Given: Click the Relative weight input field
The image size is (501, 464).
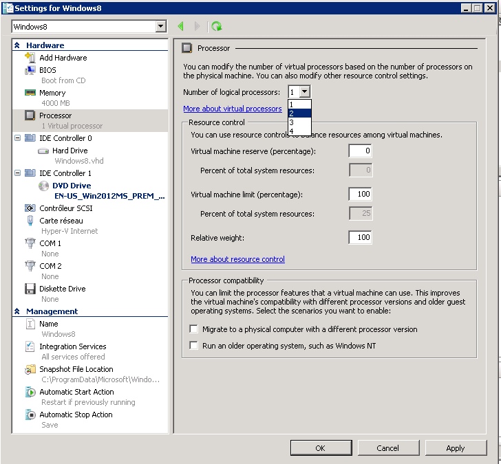Looking at the screenshot, I should pyautogui.click(x=360, y=237).
